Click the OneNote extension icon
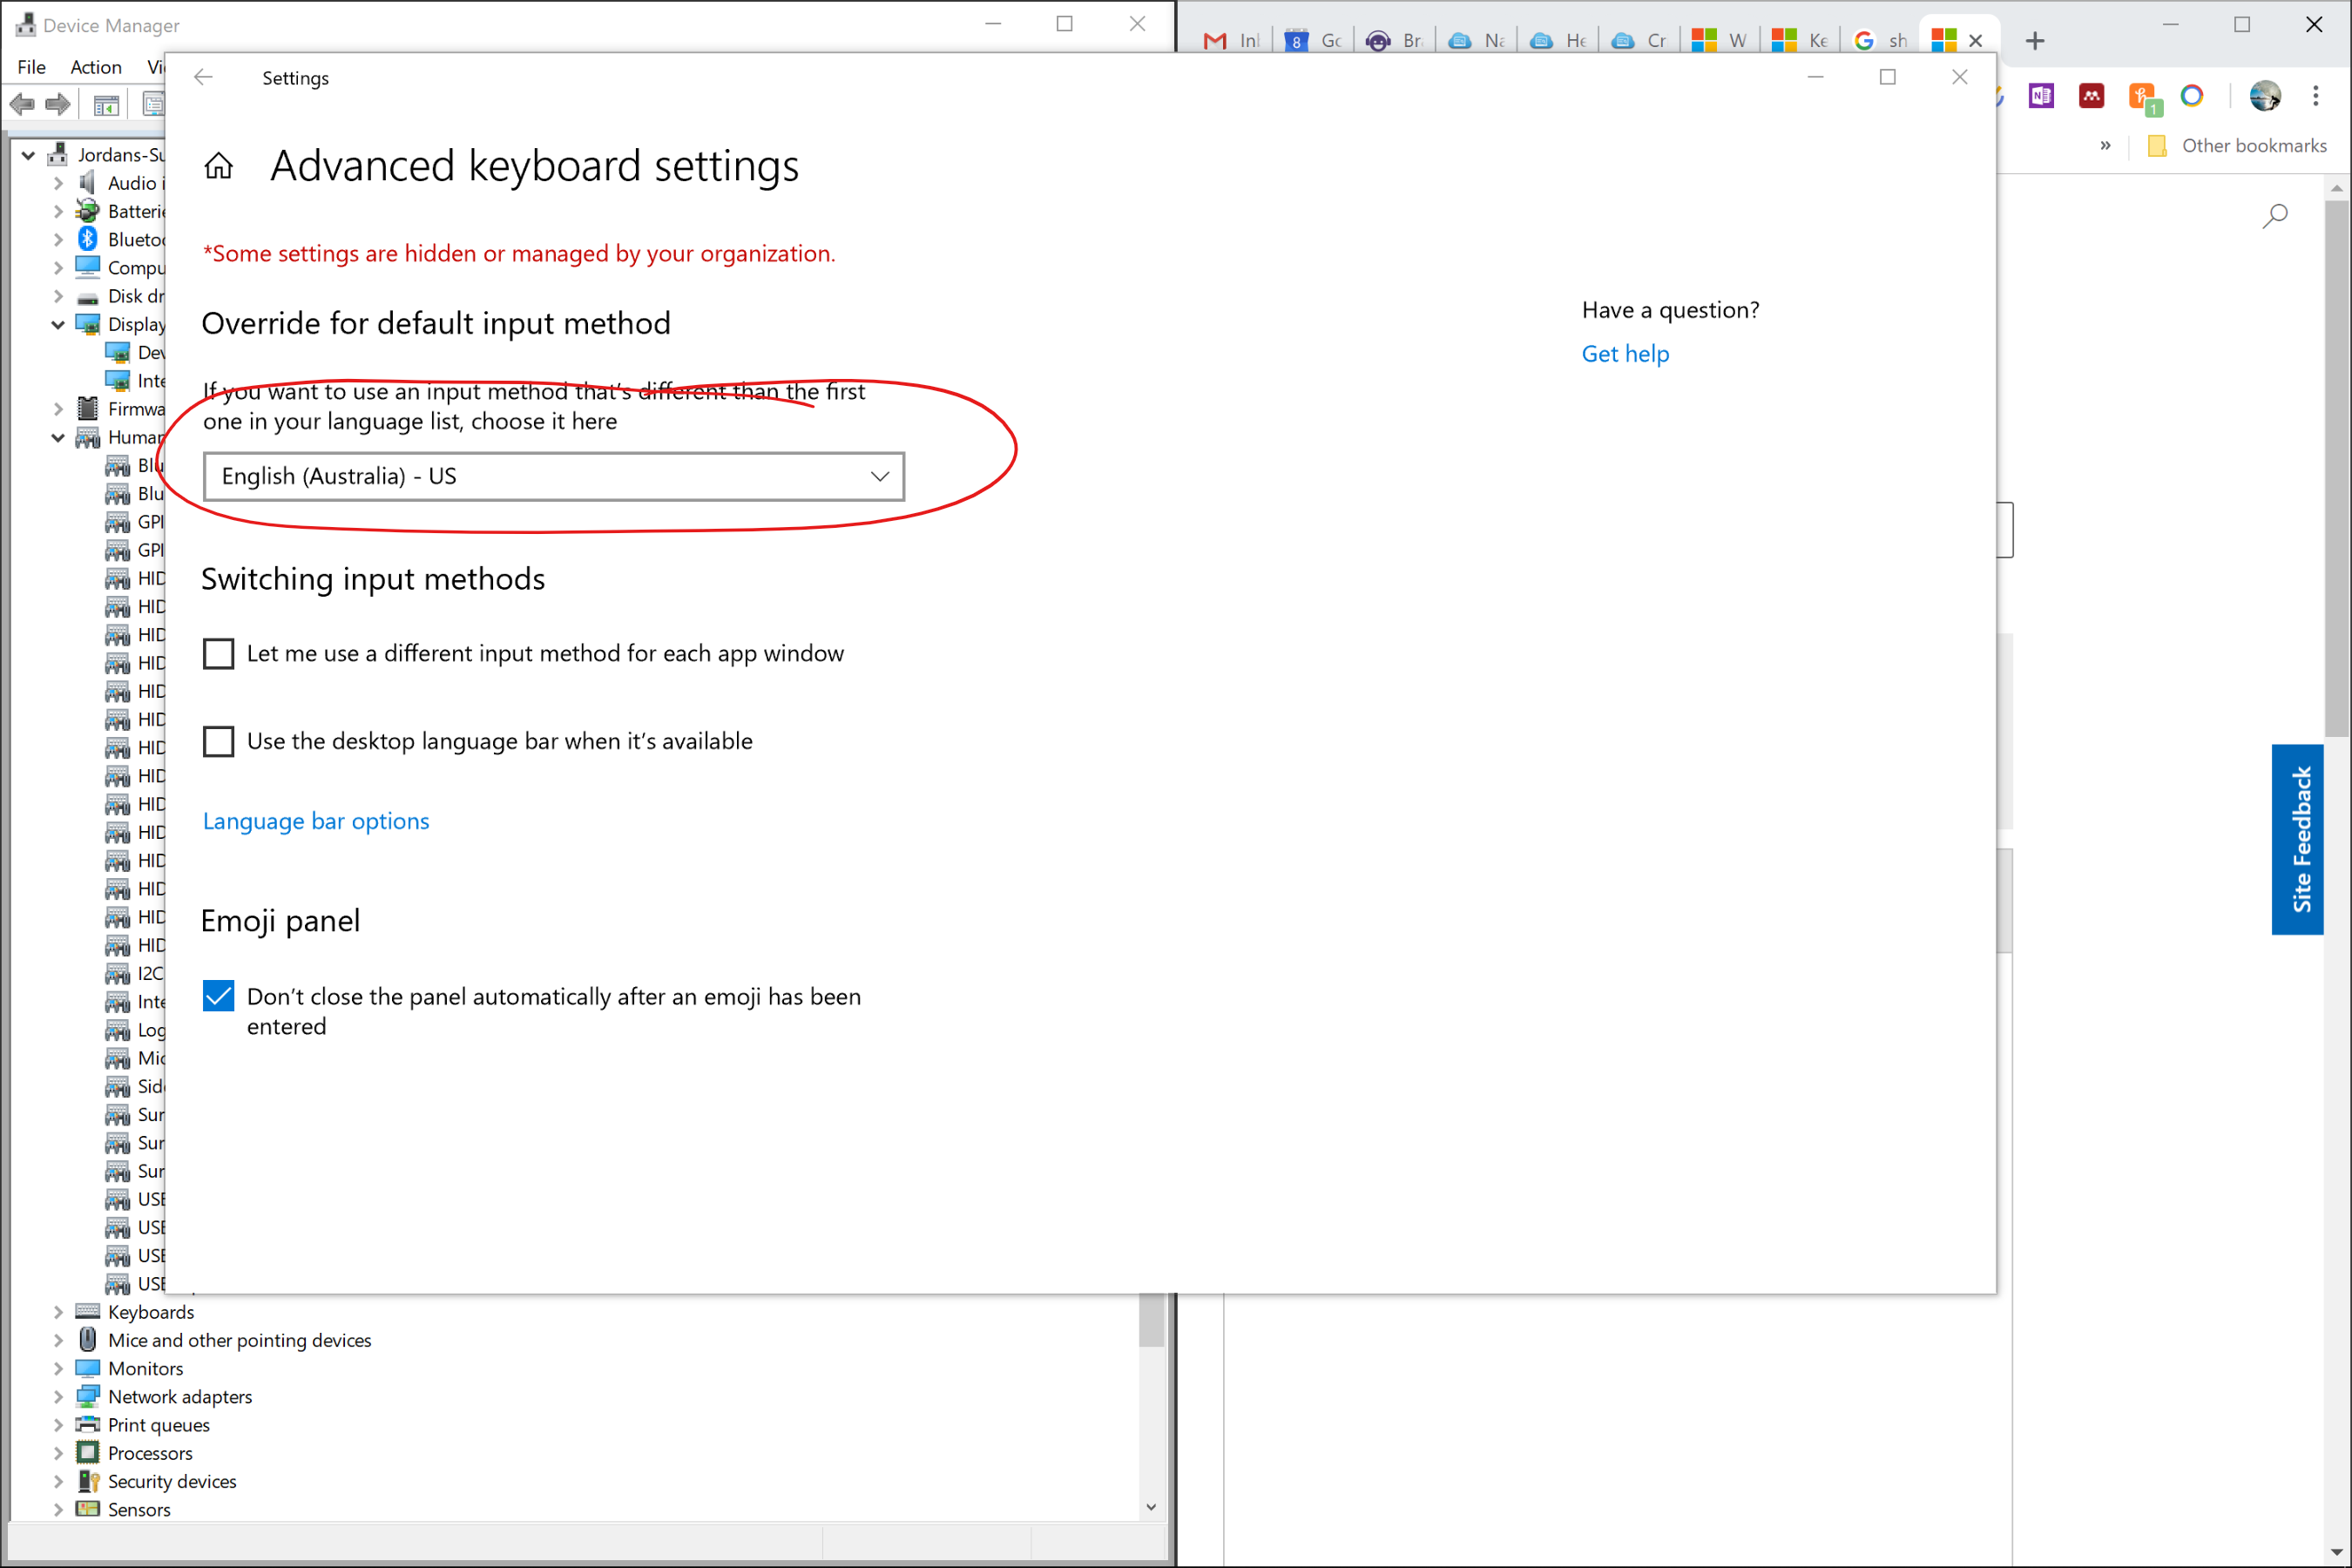The height and width of the screenshot is (1568, 2352). [x=2040, y=96]
